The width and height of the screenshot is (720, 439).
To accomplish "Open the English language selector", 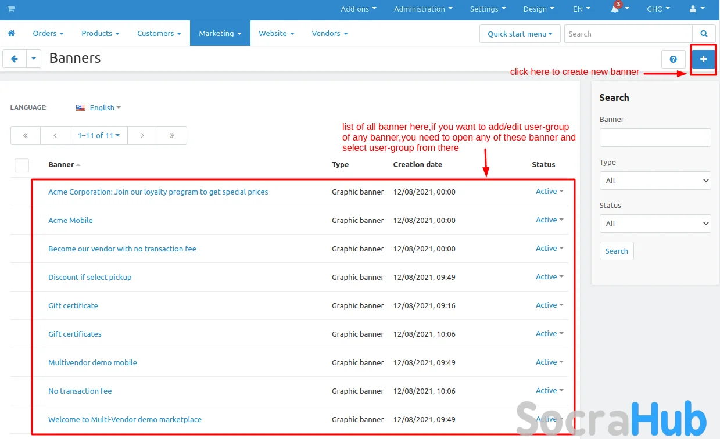I will pos(99,107).
